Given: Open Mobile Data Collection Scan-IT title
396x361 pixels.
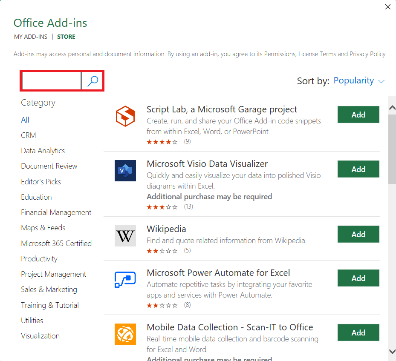Looking at the screenshot, I should coord(230,327).
